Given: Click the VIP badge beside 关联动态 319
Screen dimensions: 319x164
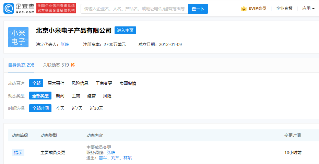Looking at the screenshot, I should click(73, 65).
